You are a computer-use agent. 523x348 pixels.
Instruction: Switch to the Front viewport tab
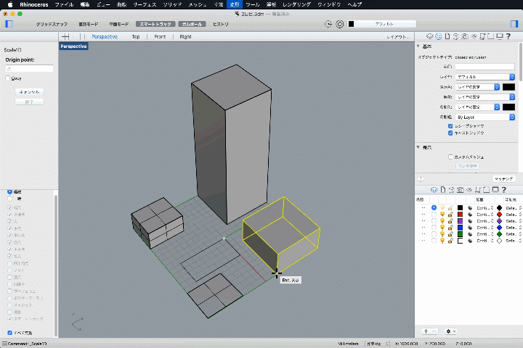(160, 37)
